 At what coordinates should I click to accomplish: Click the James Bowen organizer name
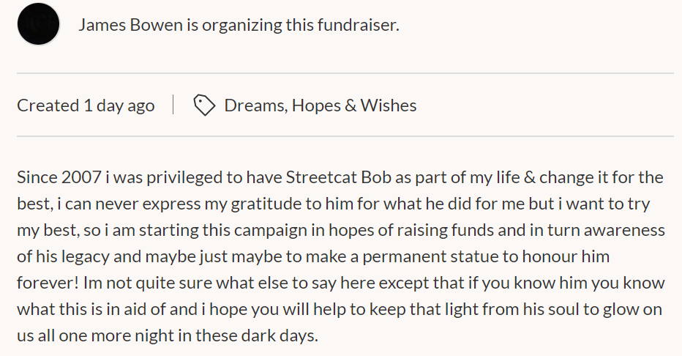click(130, 25)
